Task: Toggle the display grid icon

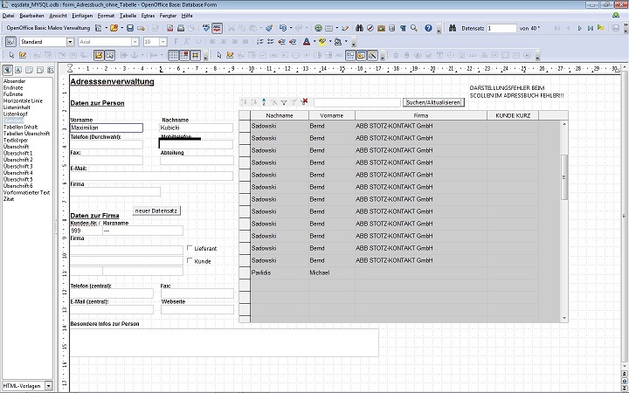Action: [174, 55]
